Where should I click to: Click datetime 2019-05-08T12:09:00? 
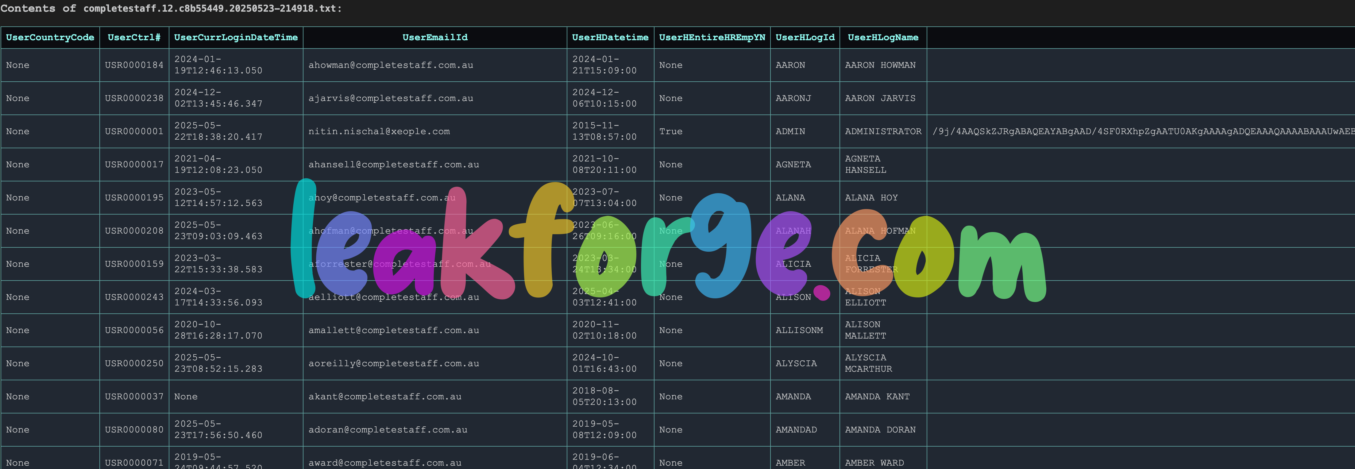[604, 429]
